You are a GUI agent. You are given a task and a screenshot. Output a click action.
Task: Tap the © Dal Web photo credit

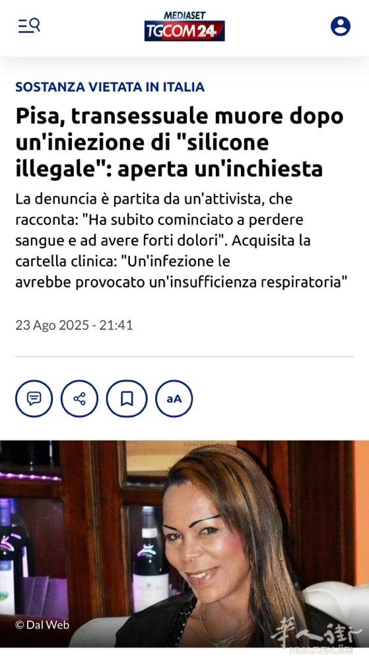[x=42, y=625]
